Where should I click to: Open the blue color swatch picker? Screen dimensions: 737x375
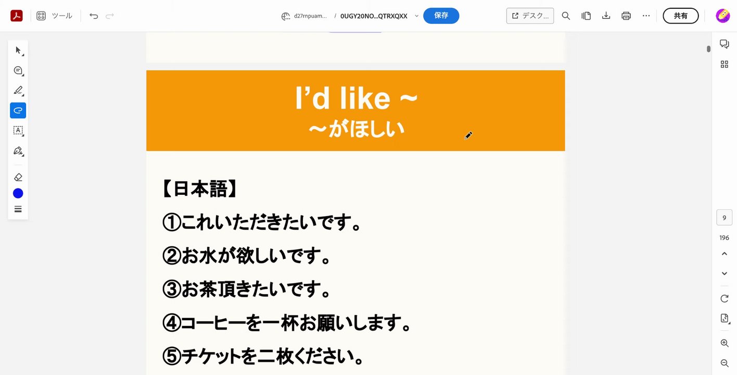click(18, 193)
